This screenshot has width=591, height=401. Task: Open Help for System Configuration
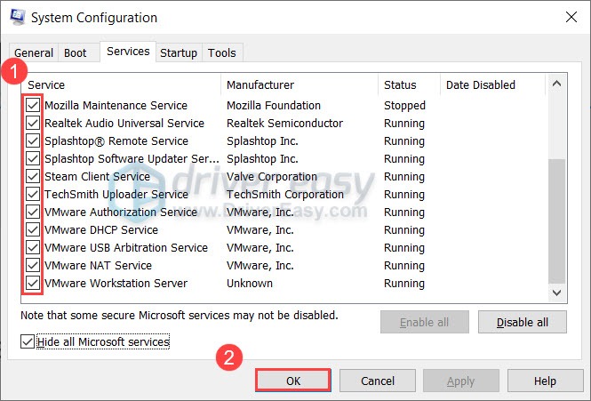(x=544, y=381)
